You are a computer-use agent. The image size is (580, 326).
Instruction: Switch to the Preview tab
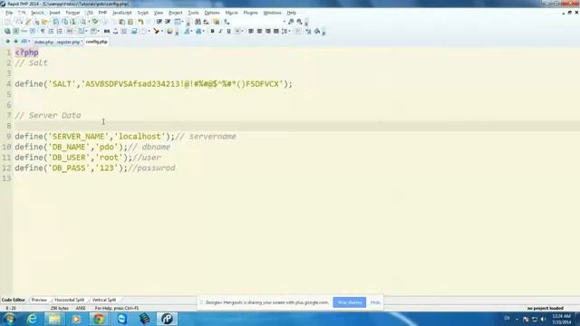[39, 300]
